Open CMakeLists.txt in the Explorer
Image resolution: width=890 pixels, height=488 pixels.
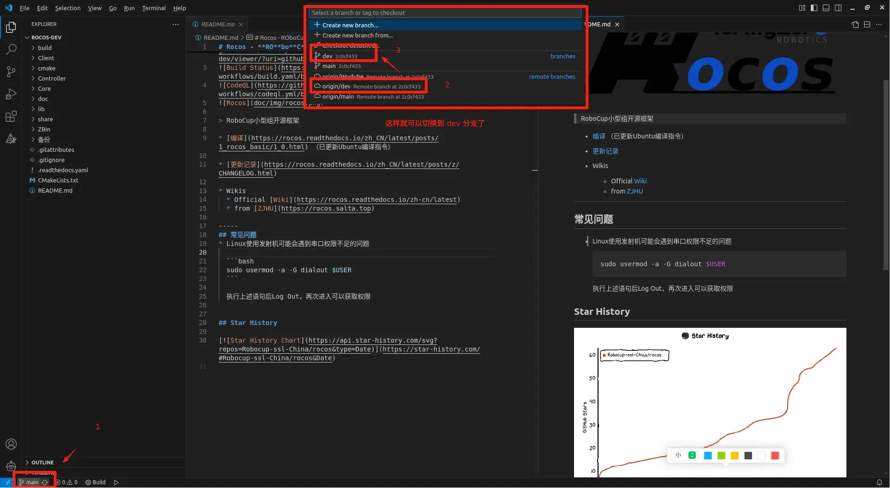[x=105, y=180]
